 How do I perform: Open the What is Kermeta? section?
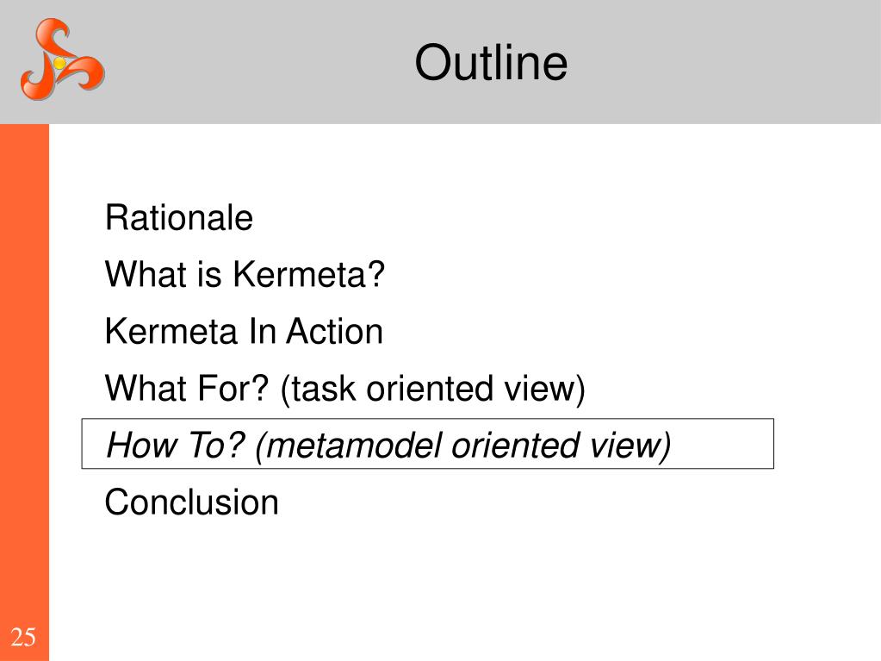[x=245, y=274]
